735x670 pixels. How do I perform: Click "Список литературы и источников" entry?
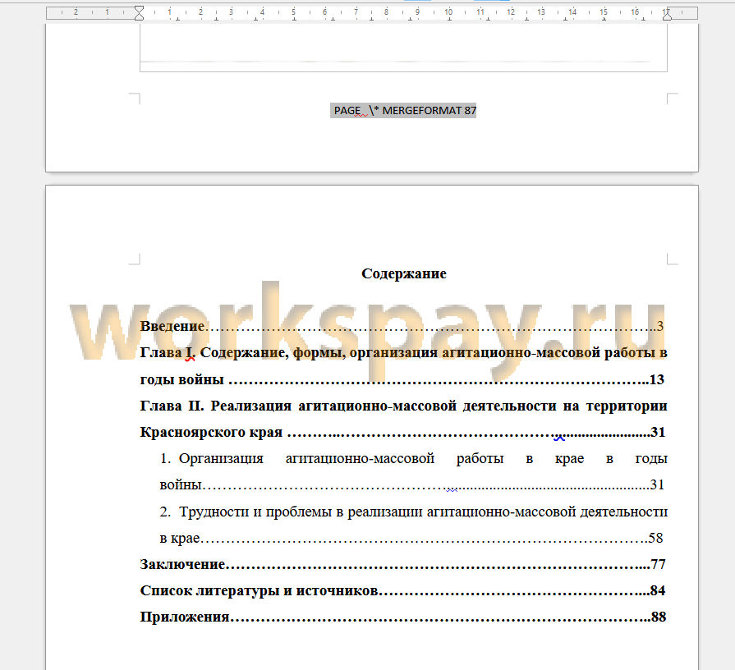260,591
